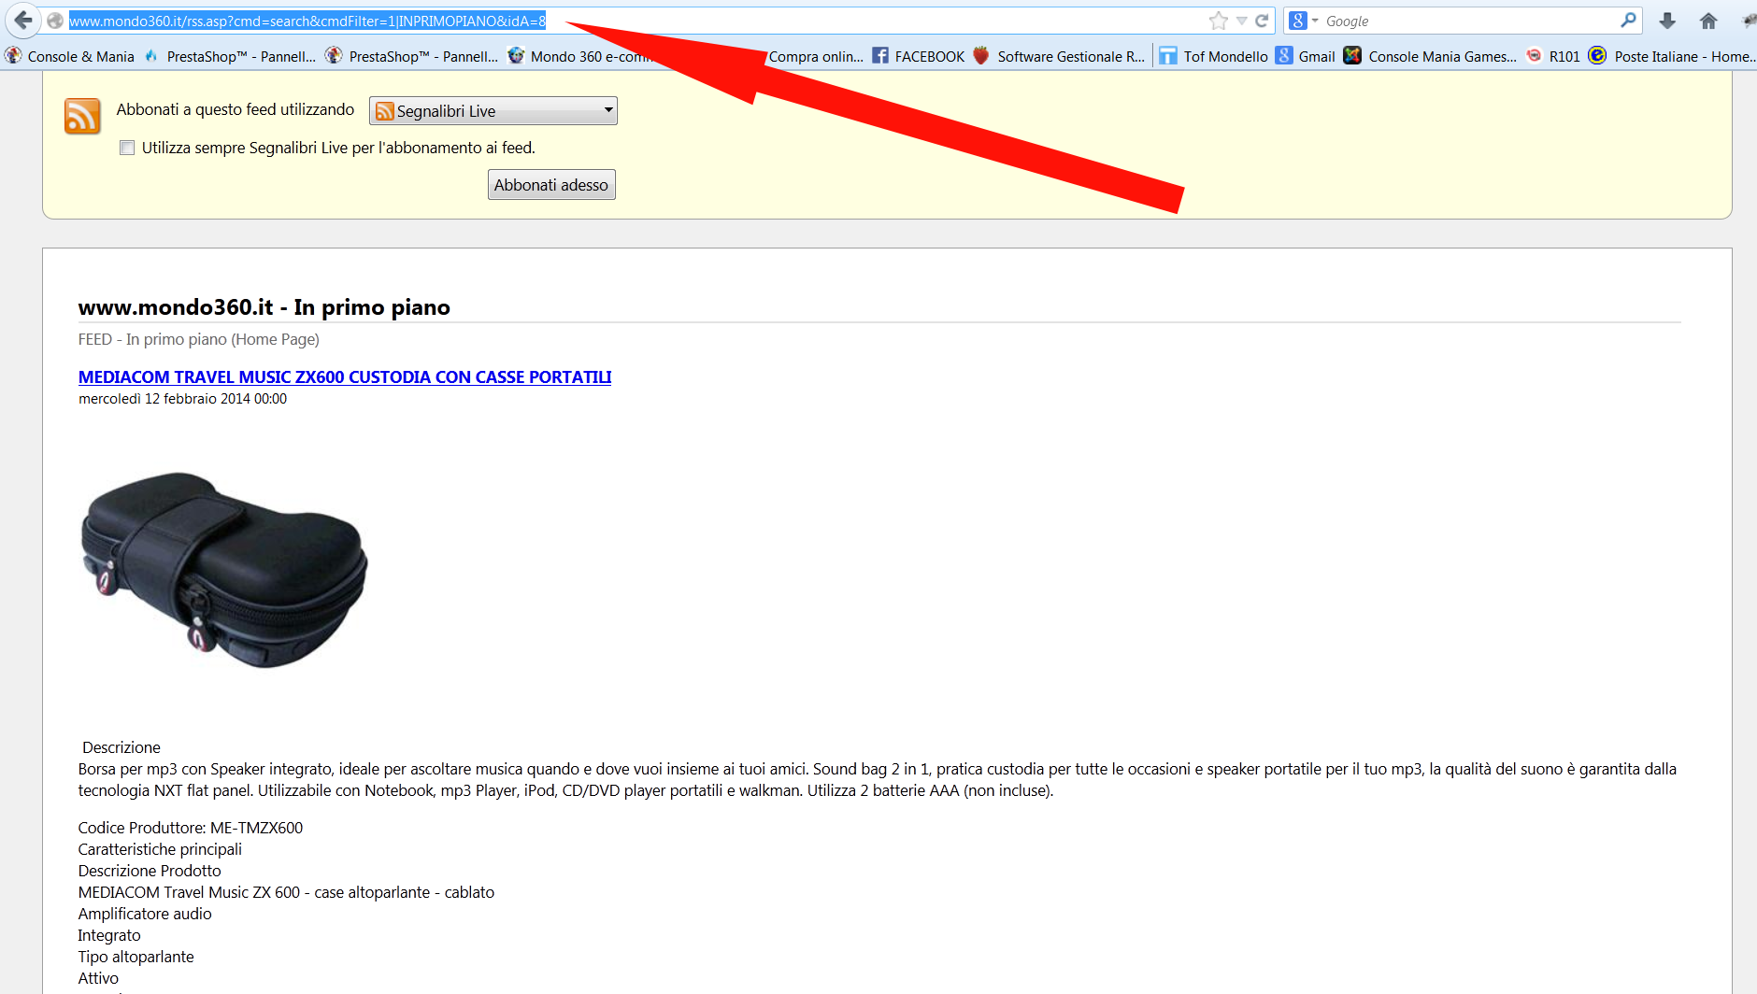This screenshot has height=994, width=1757.
Task: Open the first PrestaShop Pannell bookmark
Action: (x=230, y=56)
